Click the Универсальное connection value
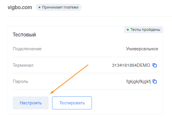Screen dimensions: 172x122 pyautogui.click(x=142, y=49)
